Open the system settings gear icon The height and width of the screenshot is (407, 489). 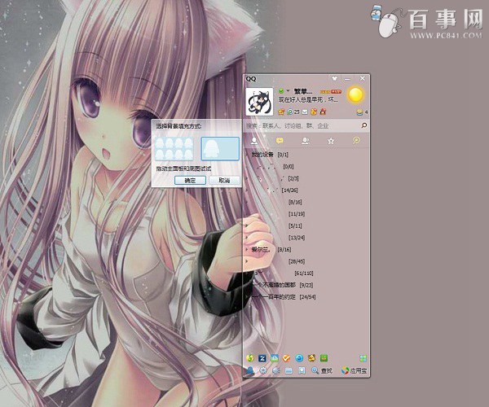pos(262,370)
